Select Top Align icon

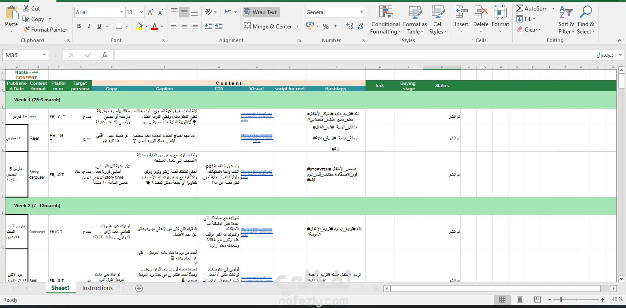pyautogui.click(x=174, y=11)
